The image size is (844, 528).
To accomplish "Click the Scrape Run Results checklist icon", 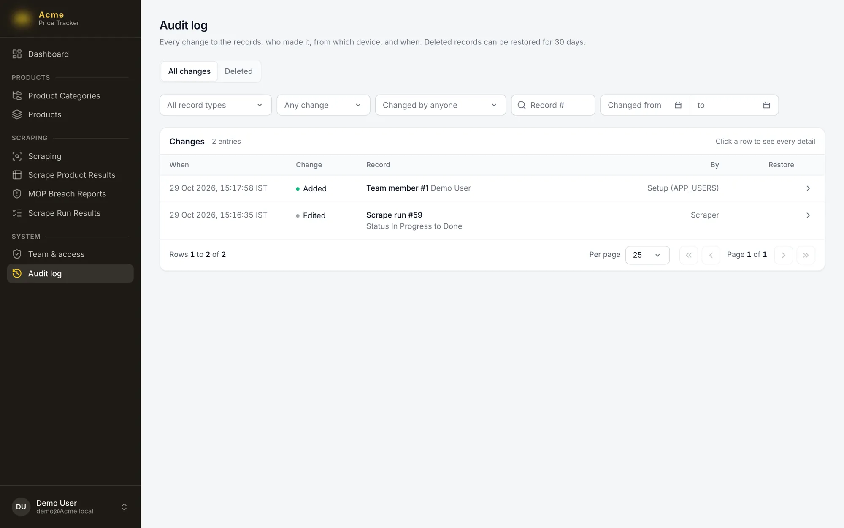I will click(17, 213).
